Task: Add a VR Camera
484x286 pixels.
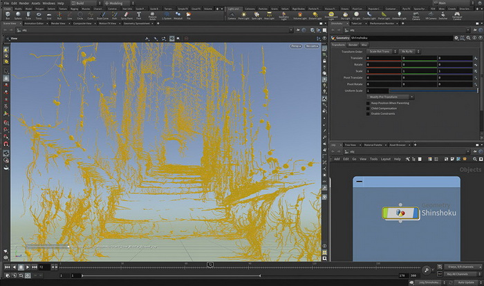Action: 431,16
